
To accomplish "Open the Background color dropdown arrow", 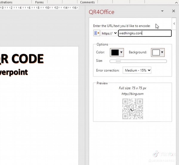I will click(162, 53).
